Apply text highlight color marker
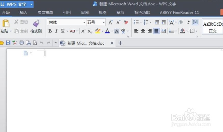The width and height of the screenshot is (223, 132). pyautogui.click(x=98, y=31)
